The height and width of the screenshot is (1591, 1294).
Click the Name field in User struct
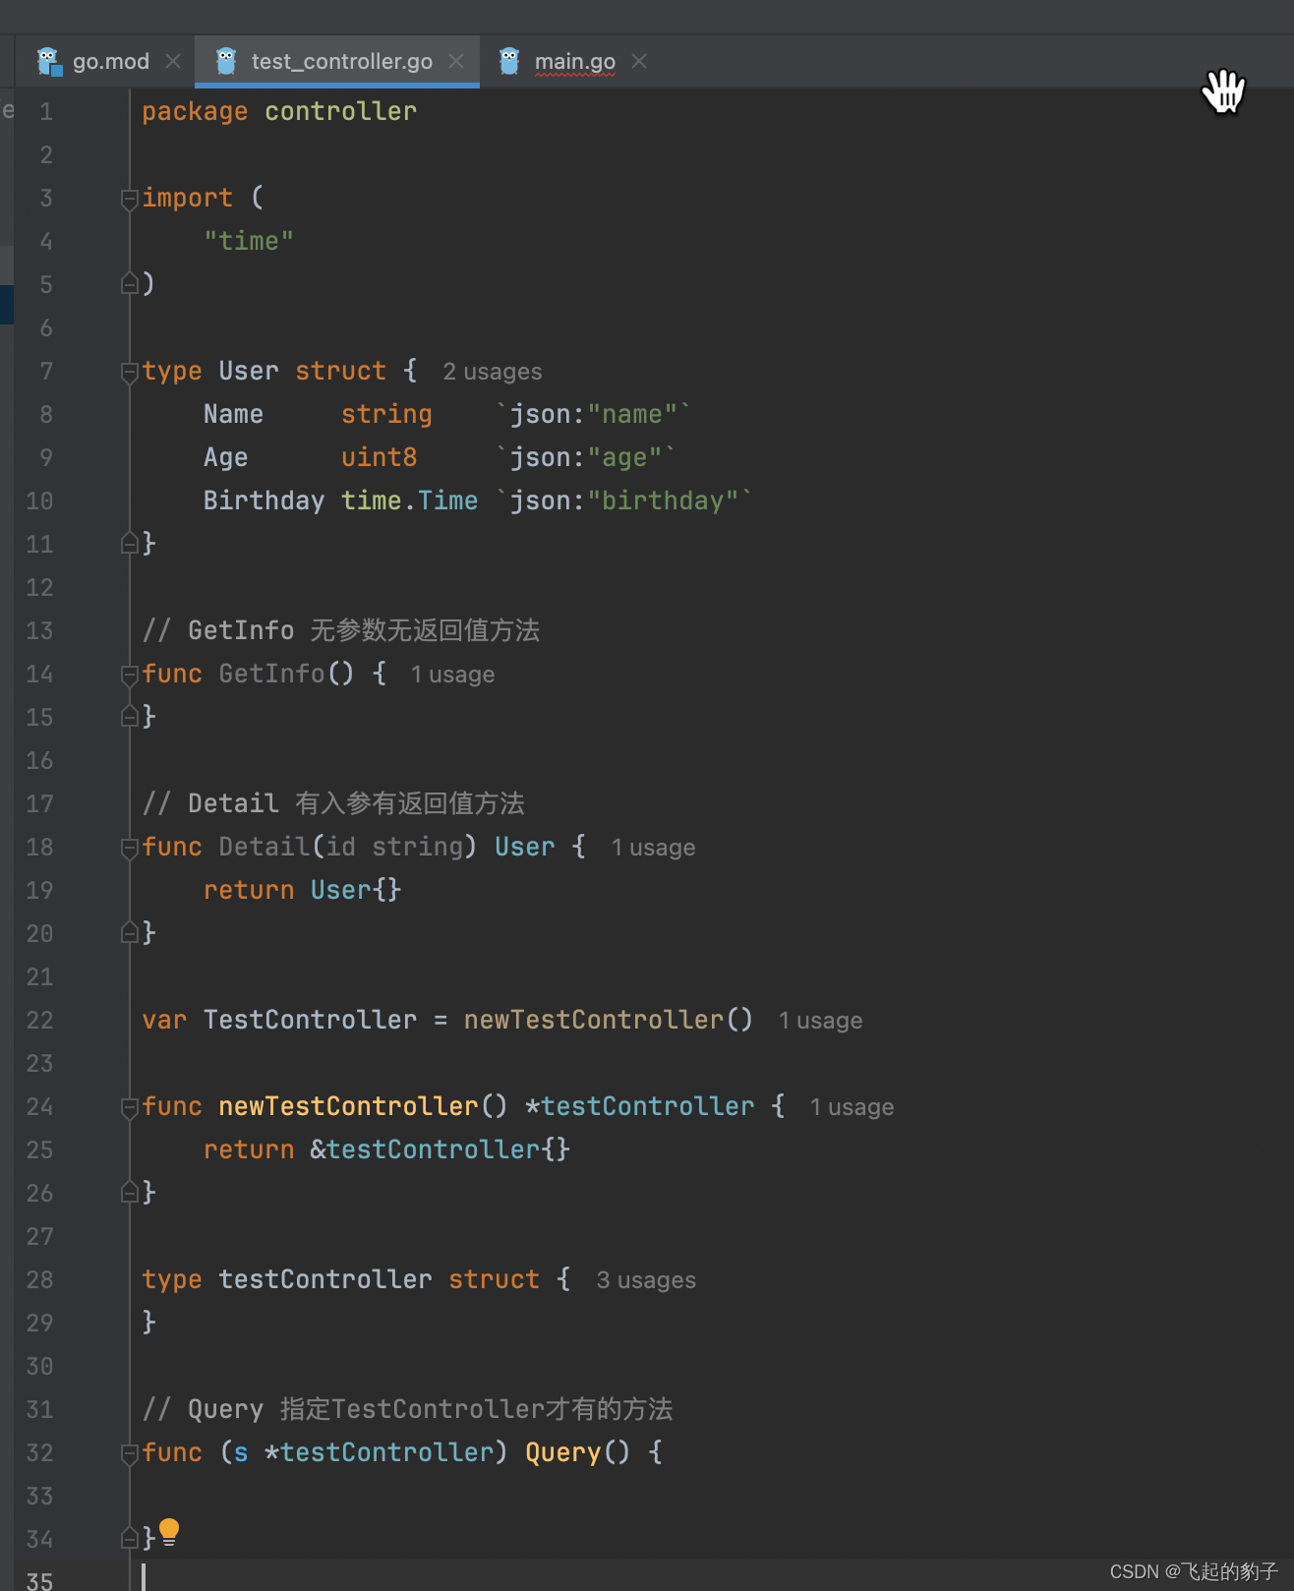click(233, 414)
